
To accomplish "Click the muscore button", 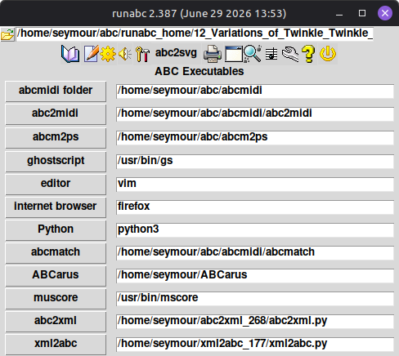I will point(56,299).
